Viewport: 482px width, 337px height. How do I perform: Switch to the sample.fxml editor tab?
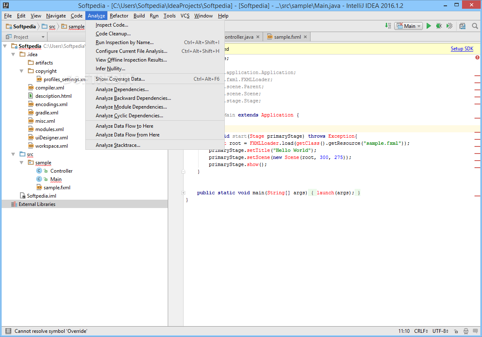(287, 37)
